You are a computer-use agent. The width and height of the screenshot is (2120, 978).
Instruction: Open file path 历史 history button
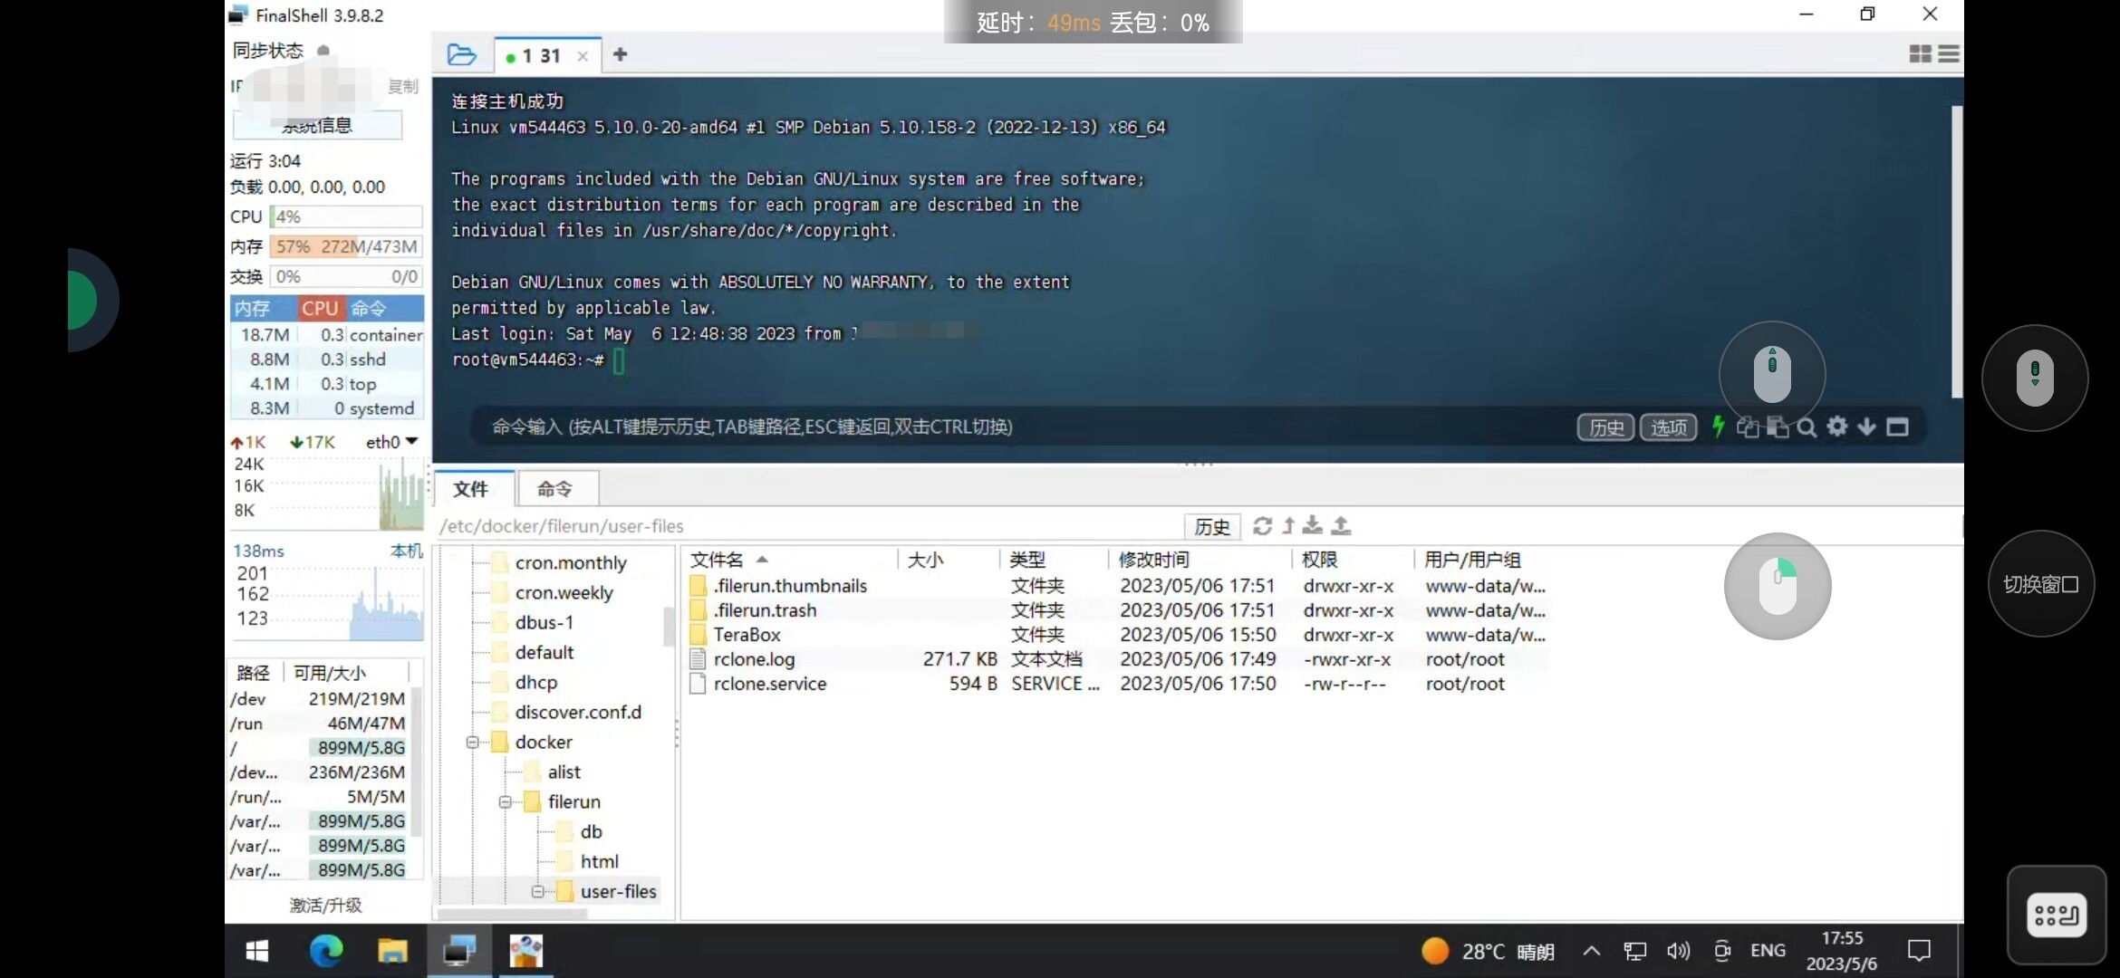click(x=1212, y=527)
